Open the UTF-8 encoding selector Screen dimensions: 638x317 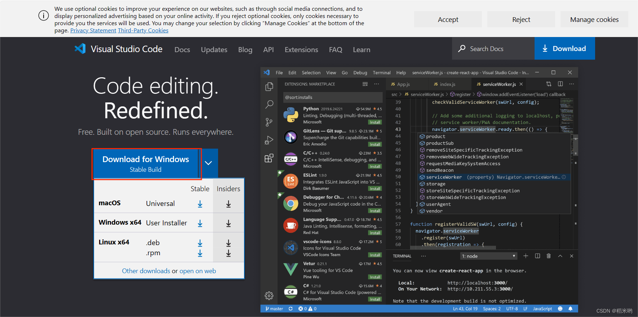point(512,309)
